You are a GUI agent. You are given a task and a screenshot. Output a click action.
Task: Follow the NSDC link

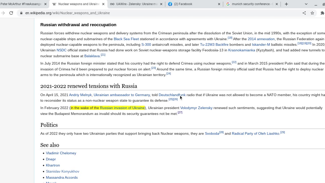point(61,50)
